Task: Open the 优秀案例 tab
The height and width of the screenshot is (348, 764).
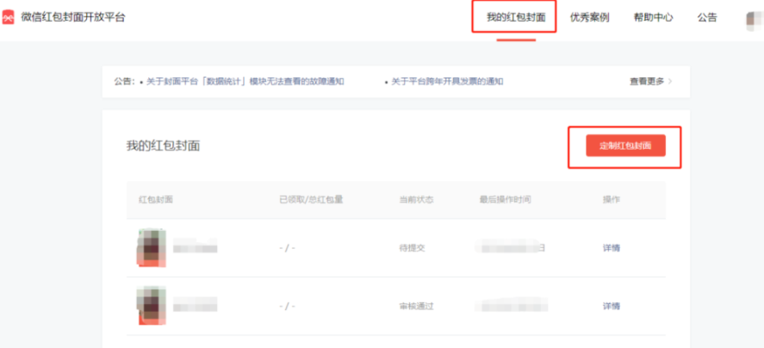Action: click(589, 18)
